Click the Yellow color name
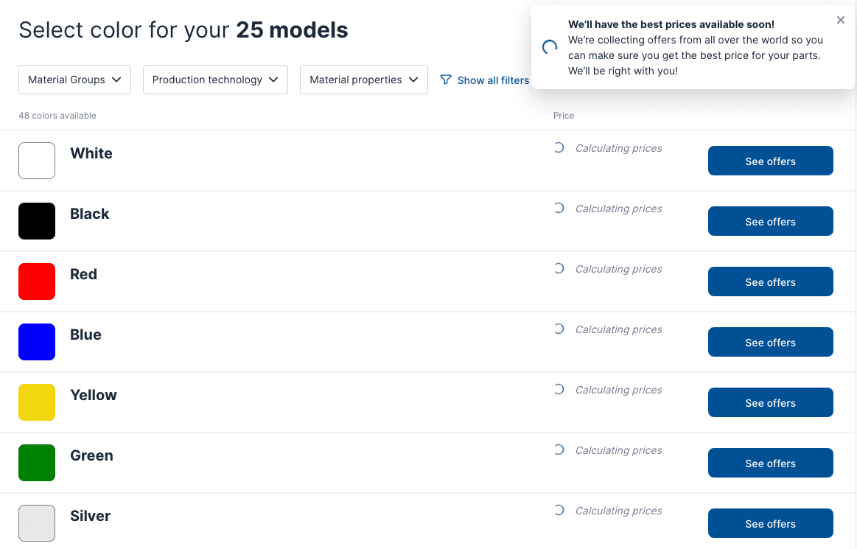 tap(94, 395)
